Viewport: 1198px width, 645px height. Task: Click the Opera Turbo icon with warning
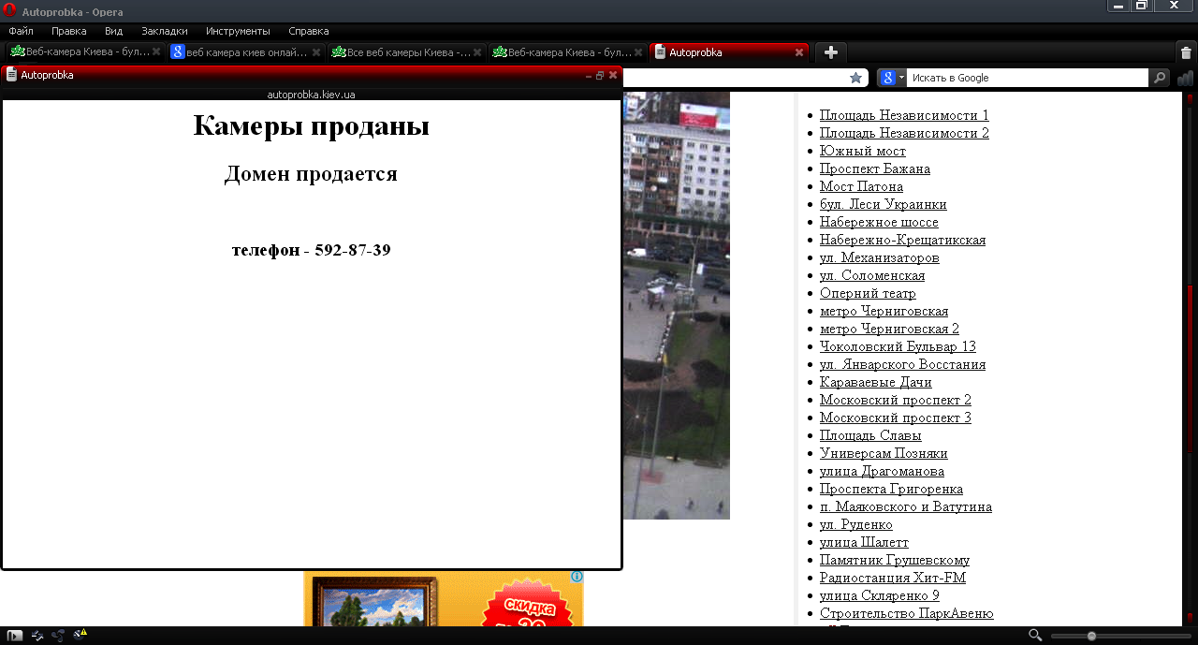click(x=80, y=636)
